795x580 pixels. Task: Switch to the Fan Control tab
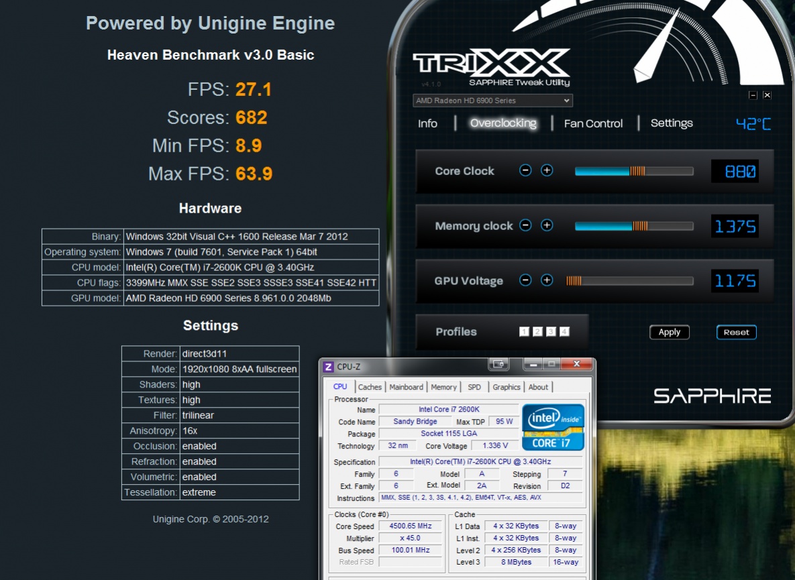593,123
